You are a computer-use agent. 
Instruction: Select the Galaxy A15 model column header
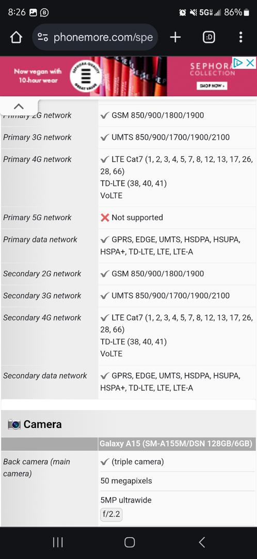(x=176, y=444)
